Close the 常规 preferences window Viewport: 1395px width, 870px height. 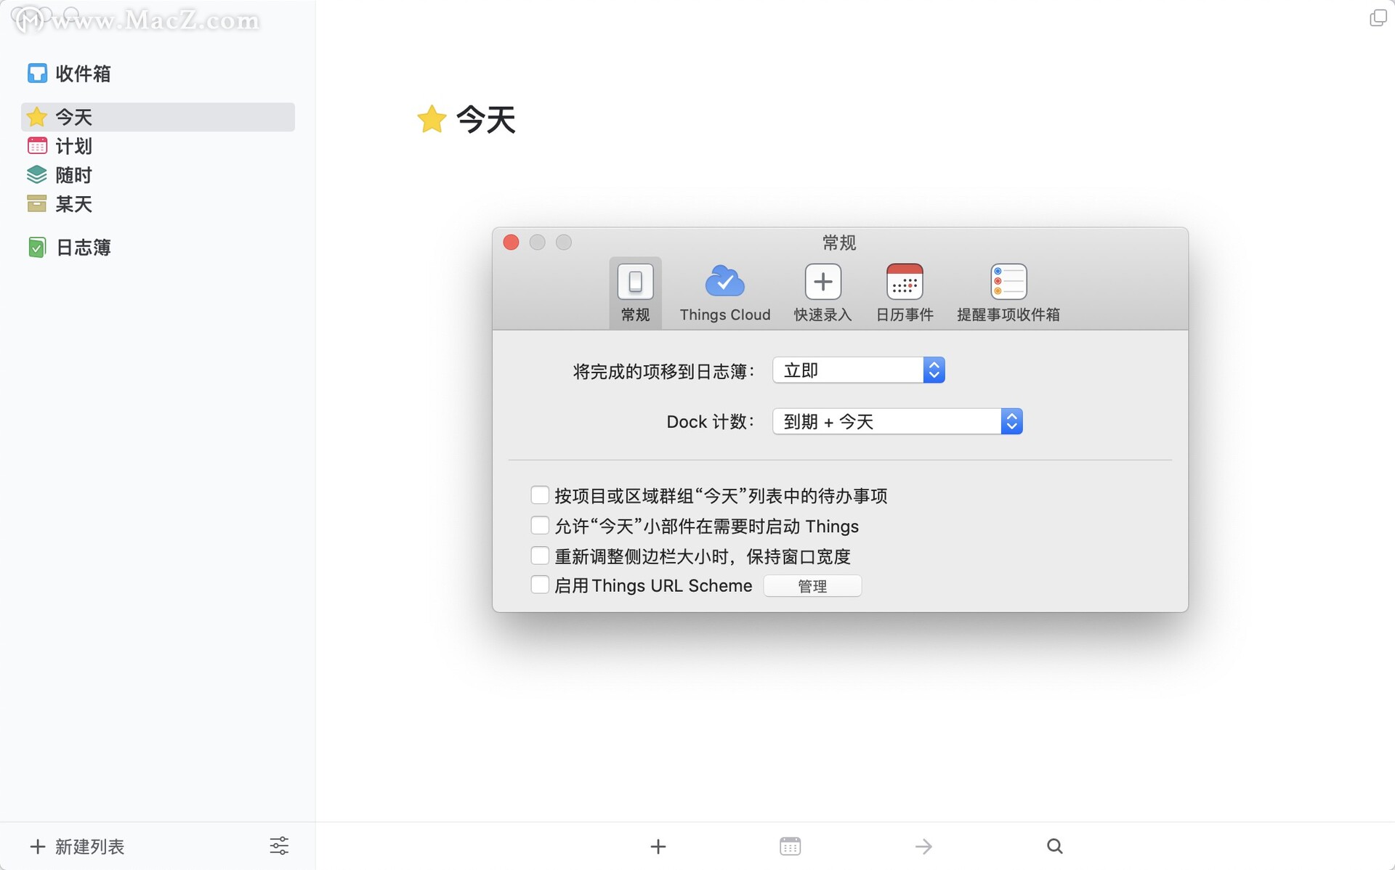click(511, 243)
